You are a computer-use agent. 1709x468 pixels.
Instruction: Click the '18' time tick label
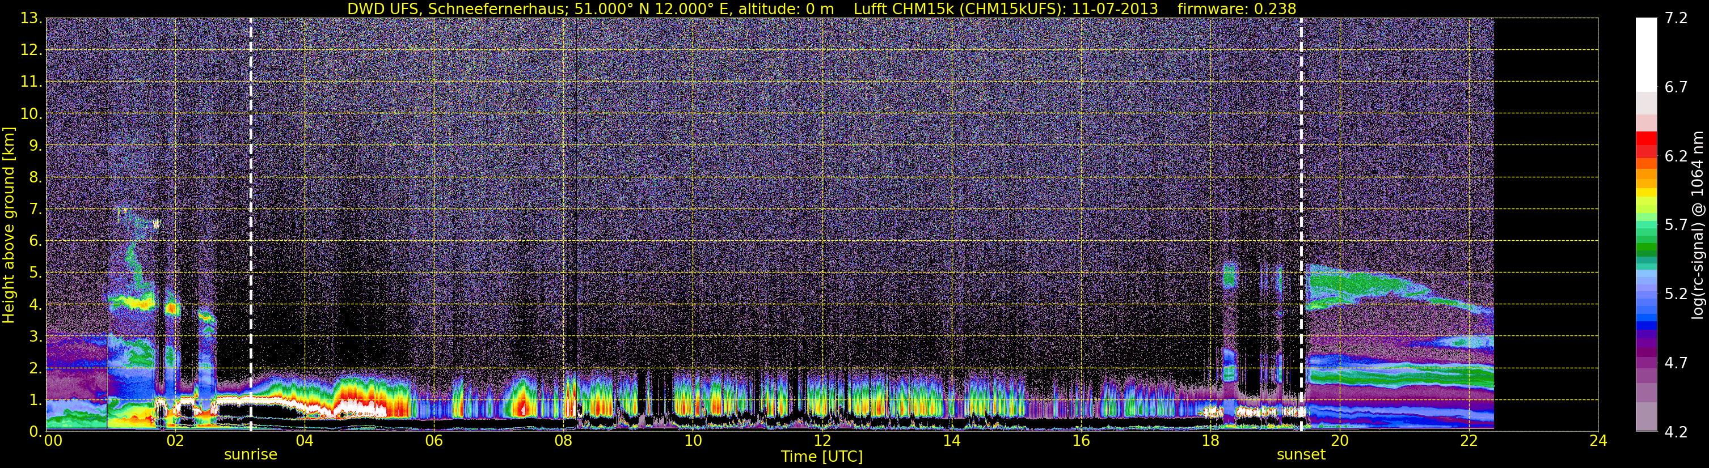click(x=1210, y=441)
